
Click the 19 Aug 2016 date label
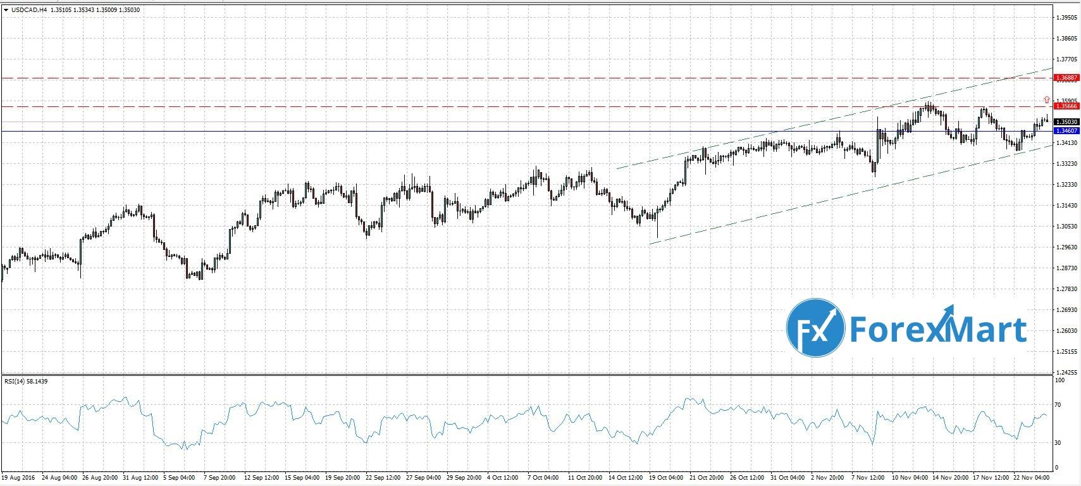[17, 477]
